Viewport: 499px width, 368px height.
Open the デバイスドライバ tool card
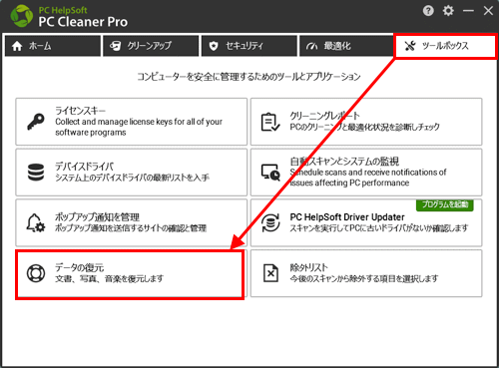click(x=132, y=173)
